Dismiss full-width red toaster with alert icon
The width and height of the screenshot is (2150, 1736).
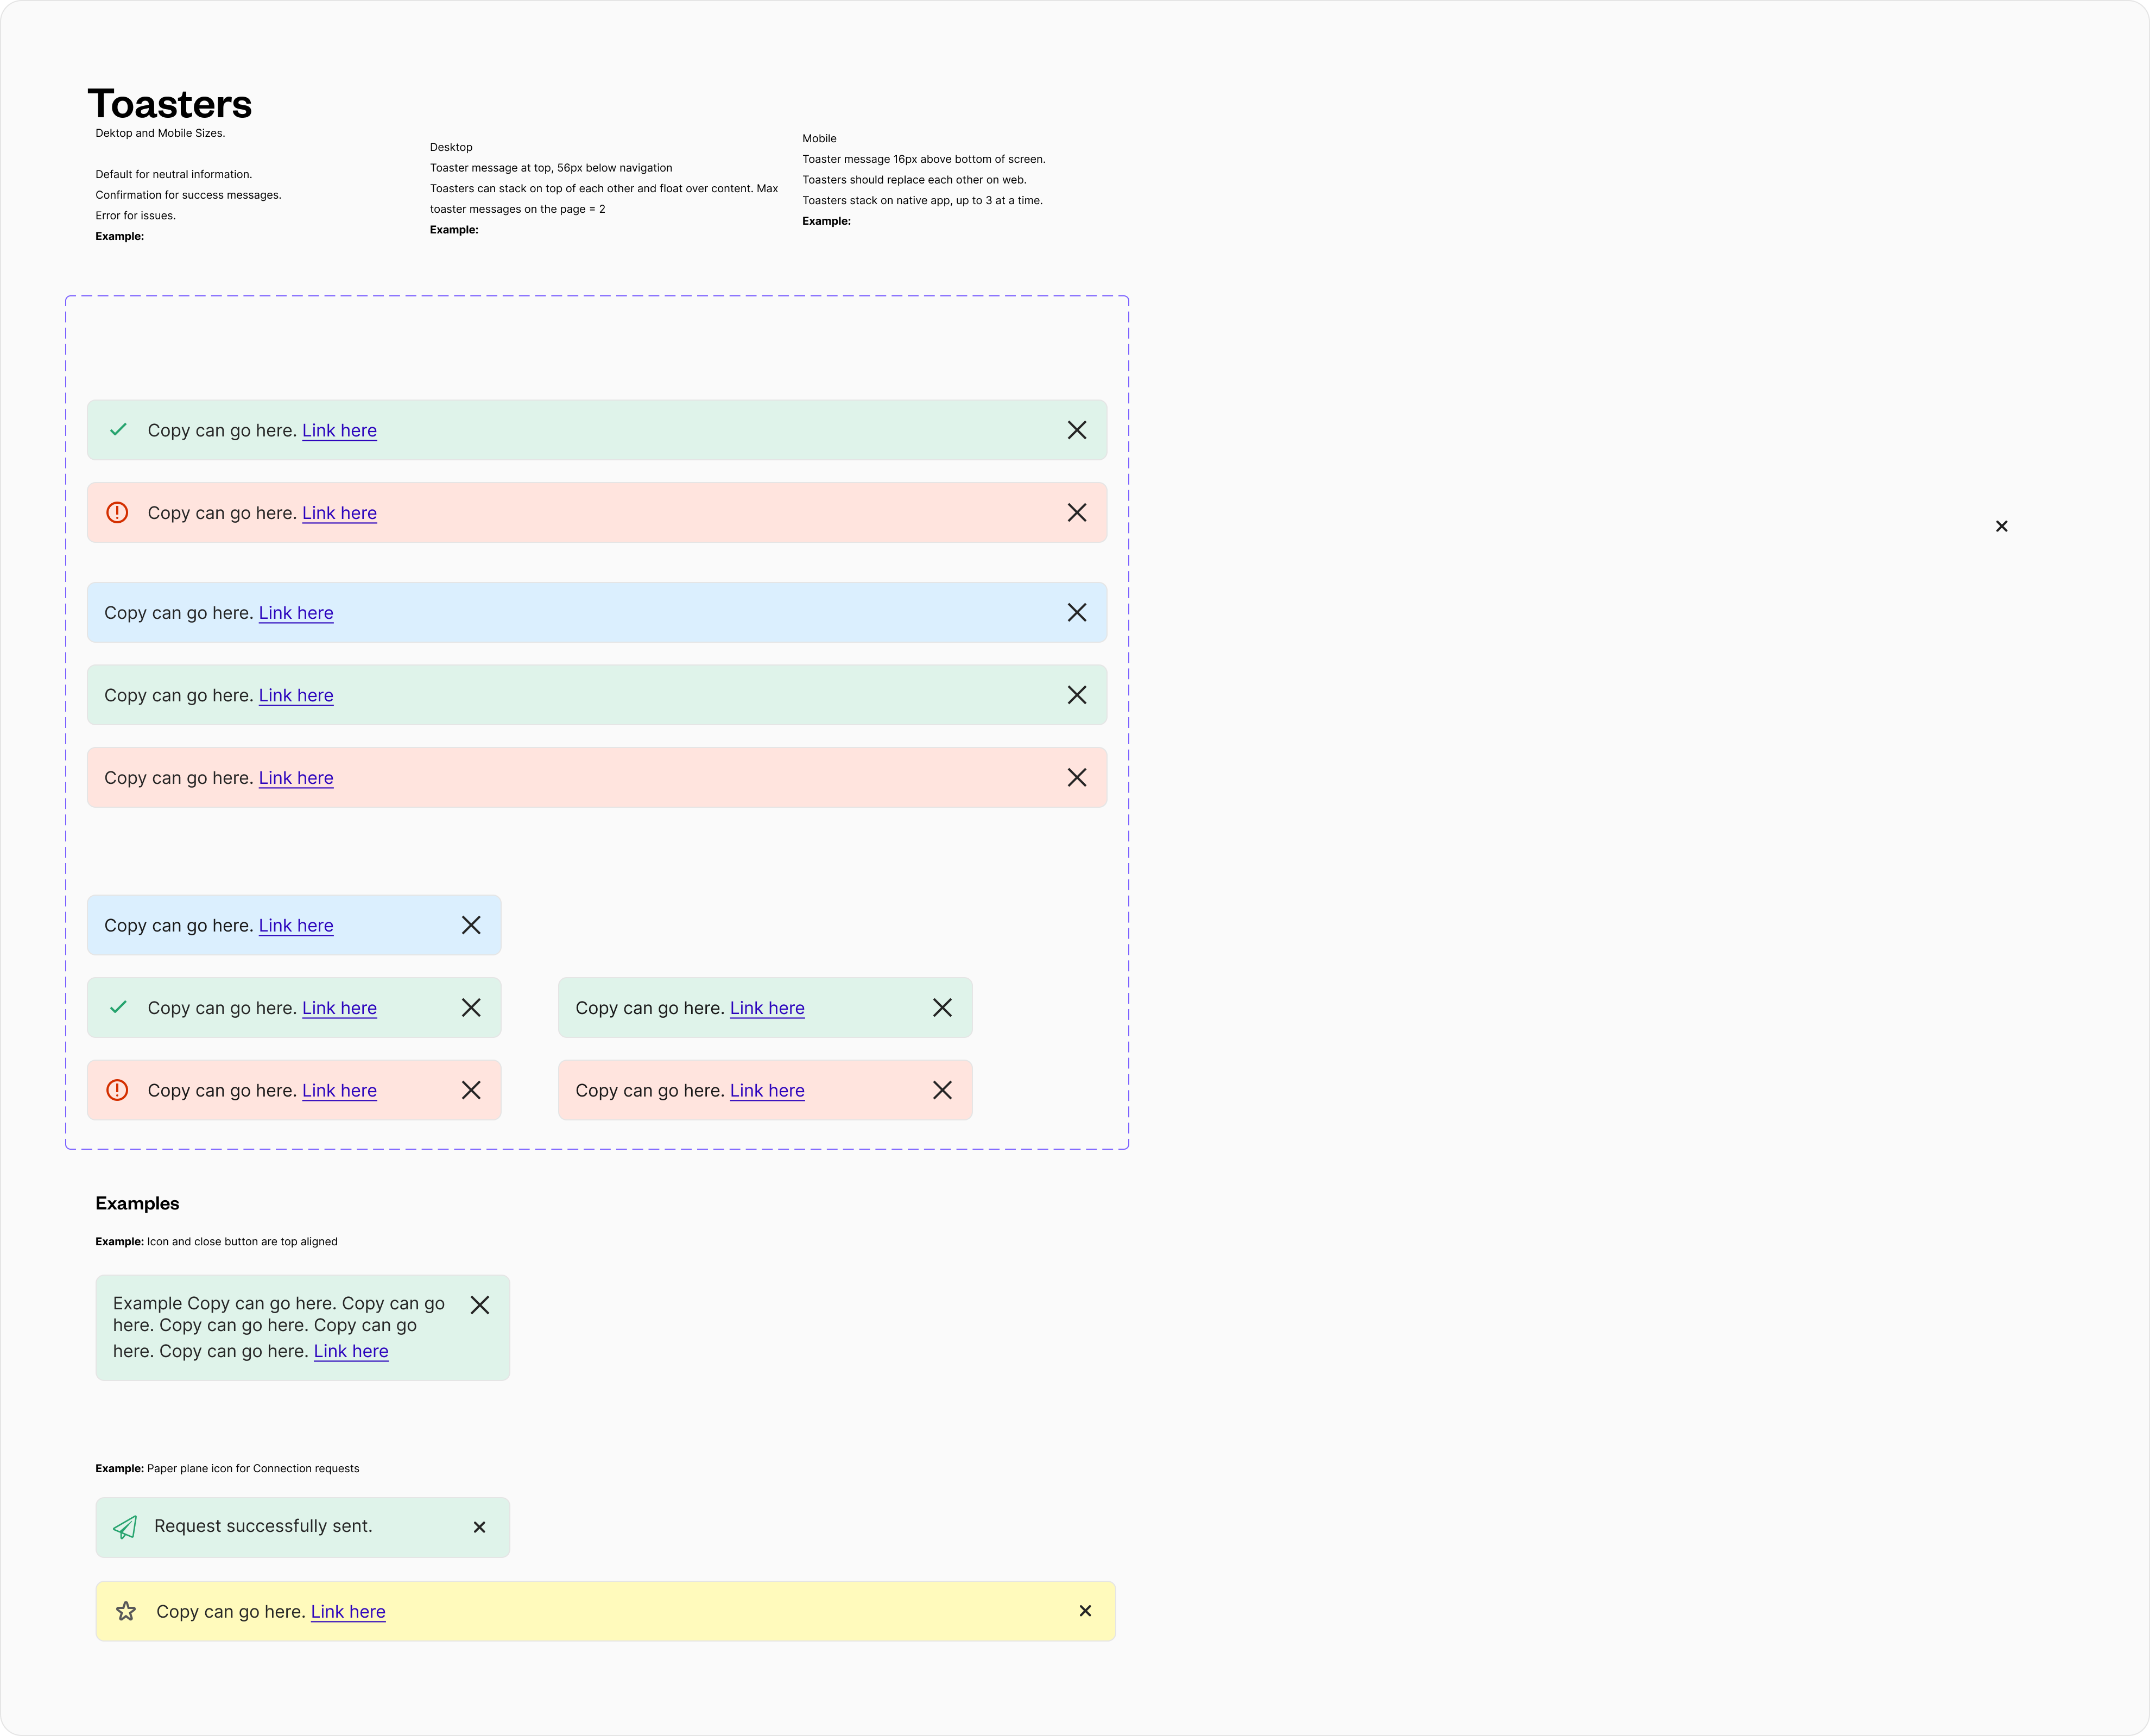coord(1077,513)
